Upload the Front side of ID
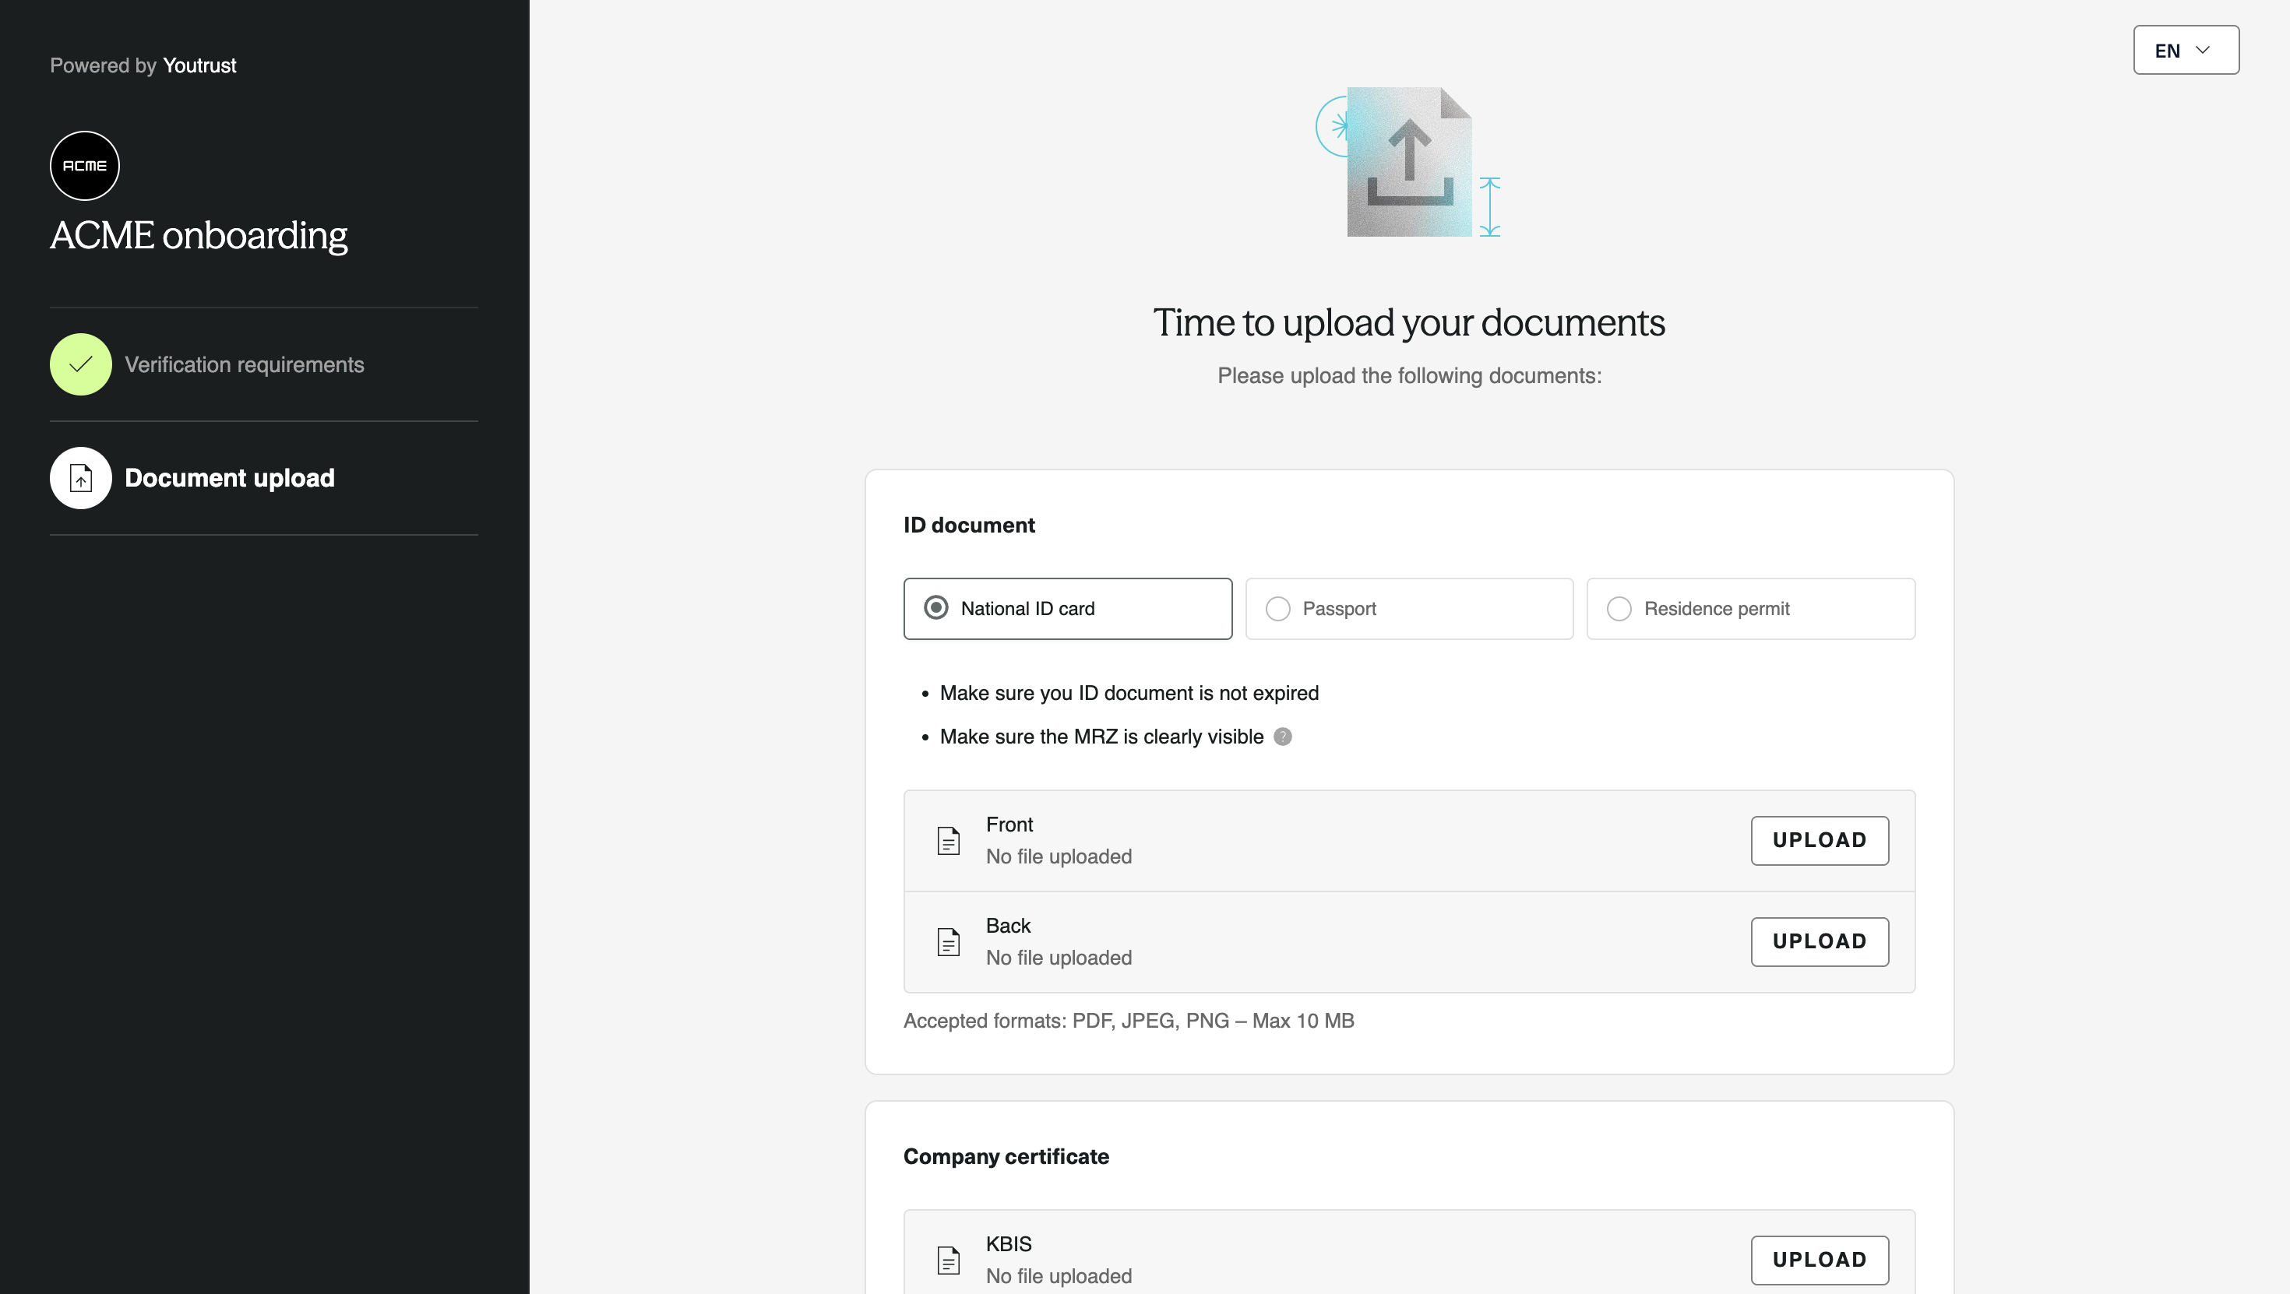2290x1294 pixels. 1819,841
